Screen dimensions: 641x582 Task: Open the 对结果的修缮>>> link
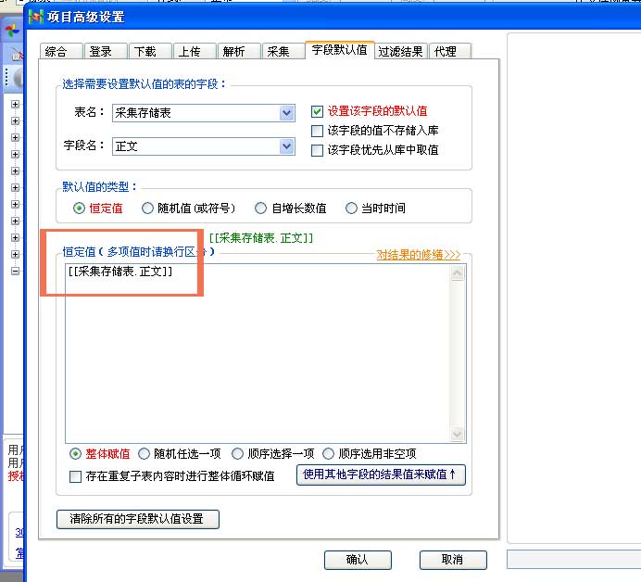pos(418,254)
